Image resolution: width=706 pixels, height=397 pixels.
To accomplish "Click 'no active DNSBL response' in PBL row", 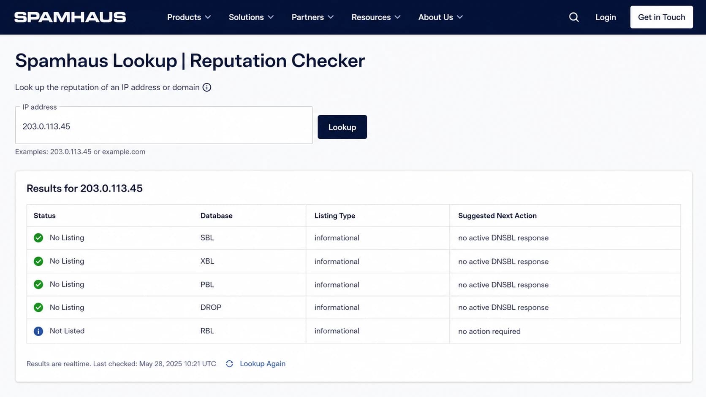I will click(503, 285).
